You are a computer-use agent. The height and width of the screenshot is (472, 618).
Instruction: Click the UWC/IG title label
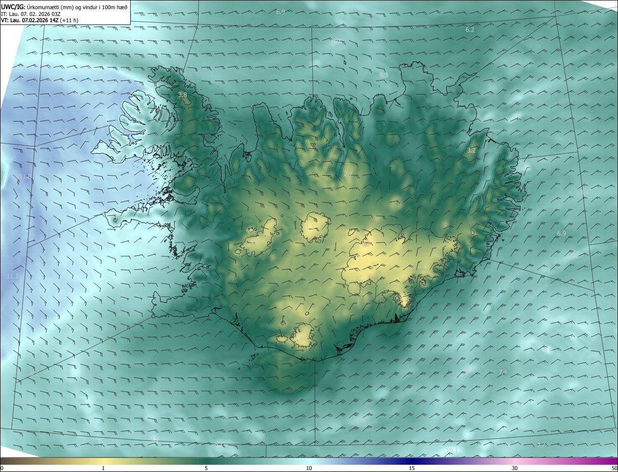pos(13,7)
